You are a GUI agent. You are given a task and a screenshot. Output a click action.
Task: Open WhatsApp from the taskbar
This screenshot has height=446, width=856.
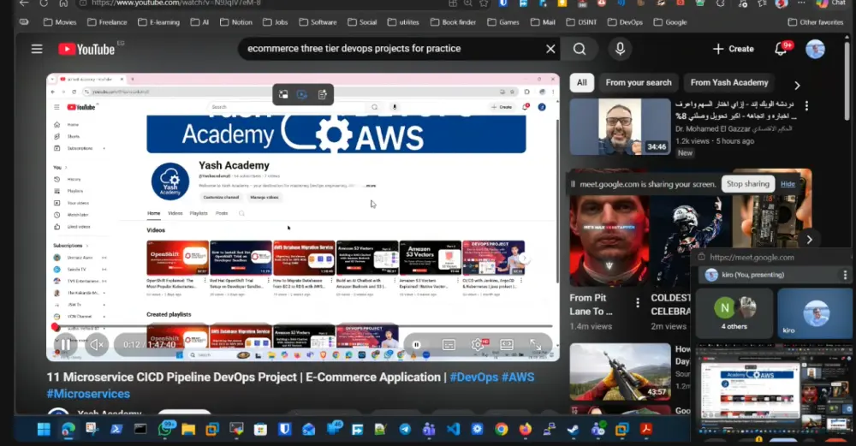[165, 430]
